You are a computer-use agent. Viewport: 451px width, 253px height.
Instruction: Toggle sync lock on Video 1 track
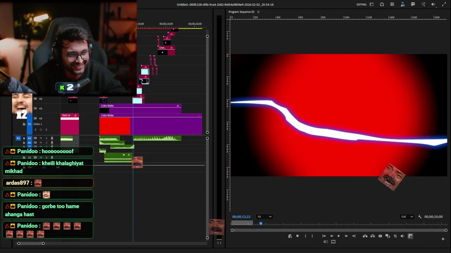tap(35, 118)
